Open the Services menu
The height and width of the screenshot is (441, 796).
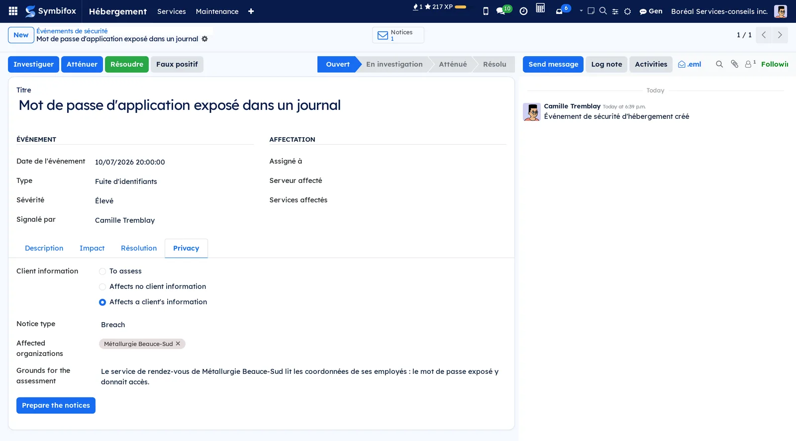[171, 11]
